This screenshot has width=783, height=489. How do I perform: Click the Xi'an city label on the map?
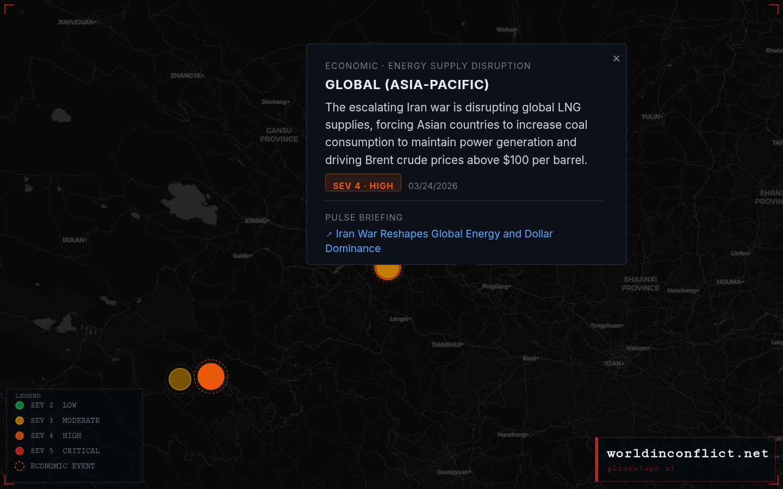613,363
